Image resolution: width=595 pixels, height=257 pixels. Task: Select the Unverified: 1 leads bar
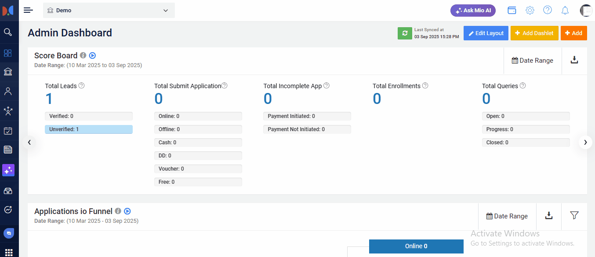click(88, 129)
